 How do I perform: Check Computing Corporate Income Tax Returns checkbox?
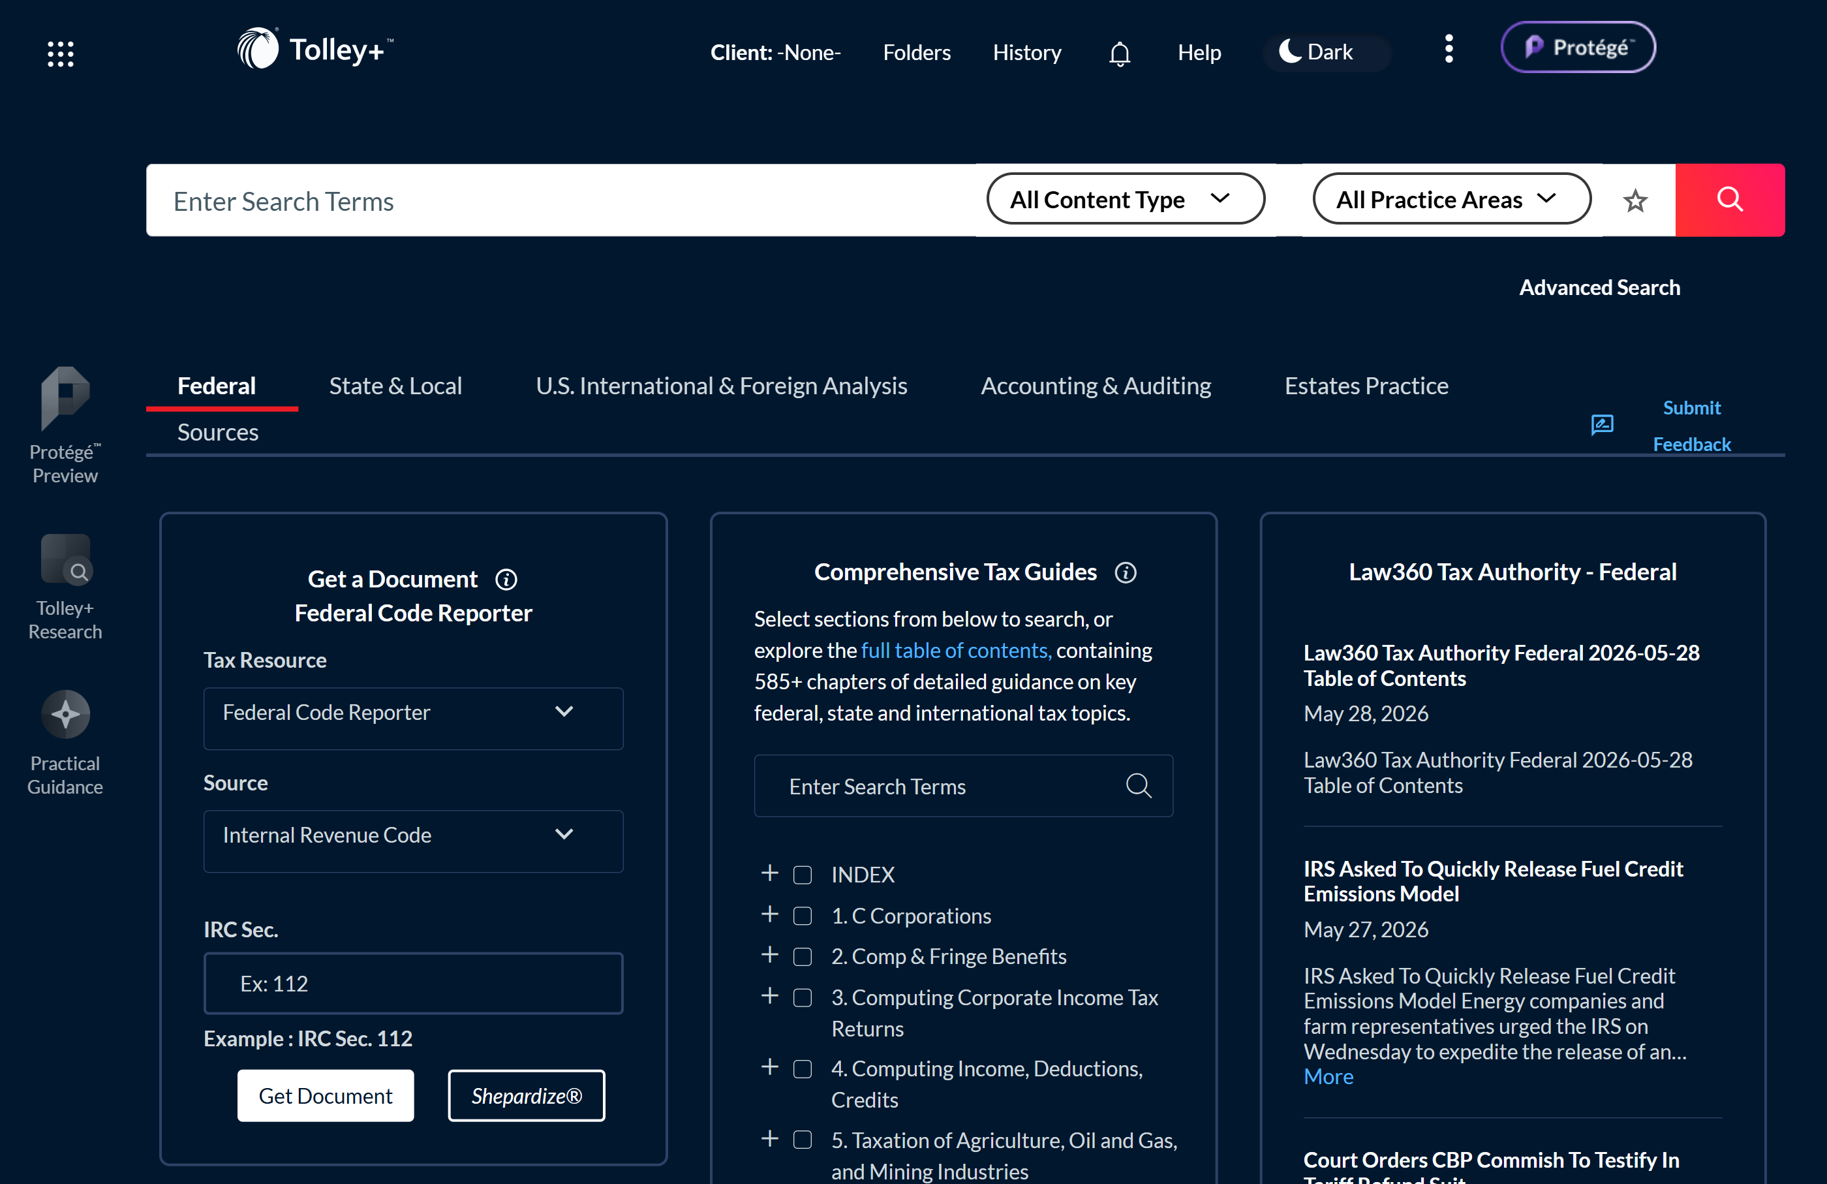802,997
